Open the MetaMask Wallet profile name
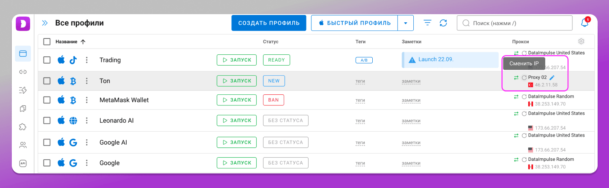 (x=124, y=100)
